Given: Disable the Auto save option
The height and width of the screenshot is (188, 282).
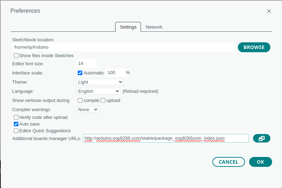Looking at the screenshot, I should pos(16,124).
